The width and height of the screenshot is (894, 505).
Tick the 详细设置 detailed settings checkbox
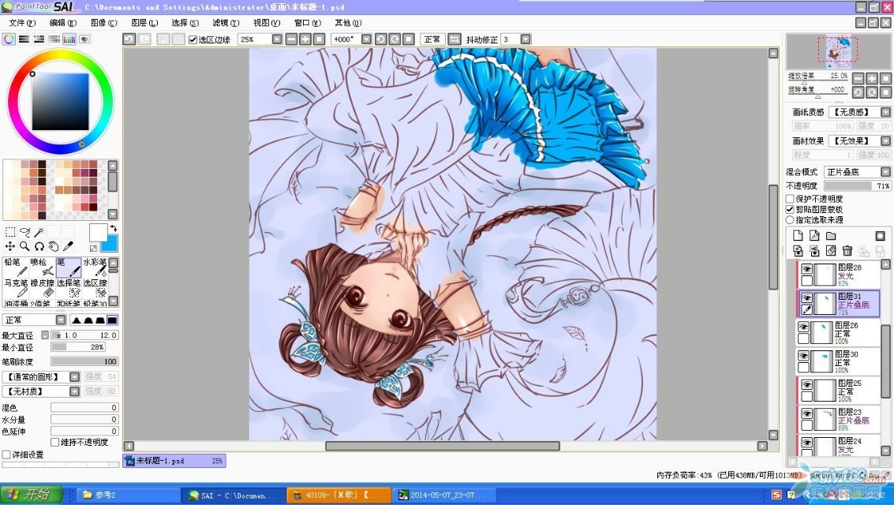[x=6, y=454]
